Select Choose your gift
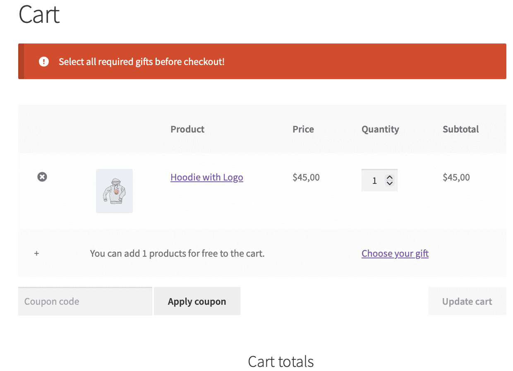513x371 pixels. pyautogui.click(x=395, y=253)
